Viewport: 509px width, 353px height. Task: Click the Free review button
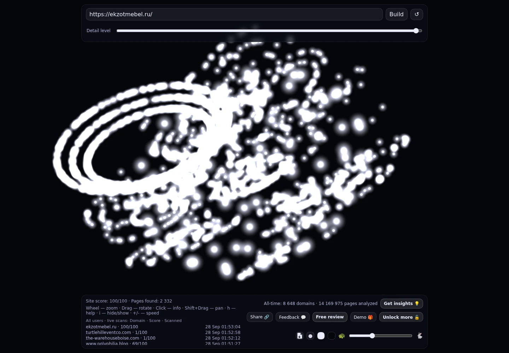330,317
